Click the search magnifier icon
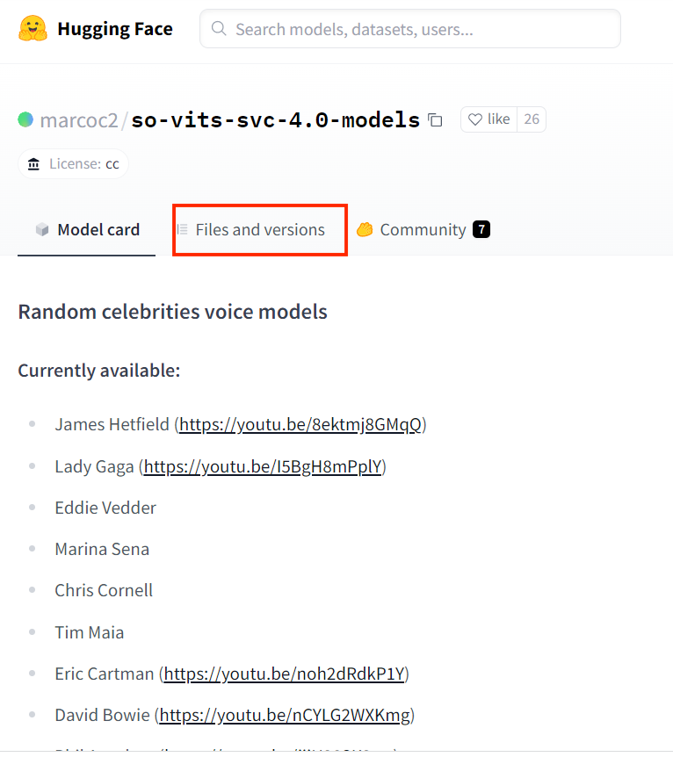Viewport: 673px width, 757px height. 220,29
